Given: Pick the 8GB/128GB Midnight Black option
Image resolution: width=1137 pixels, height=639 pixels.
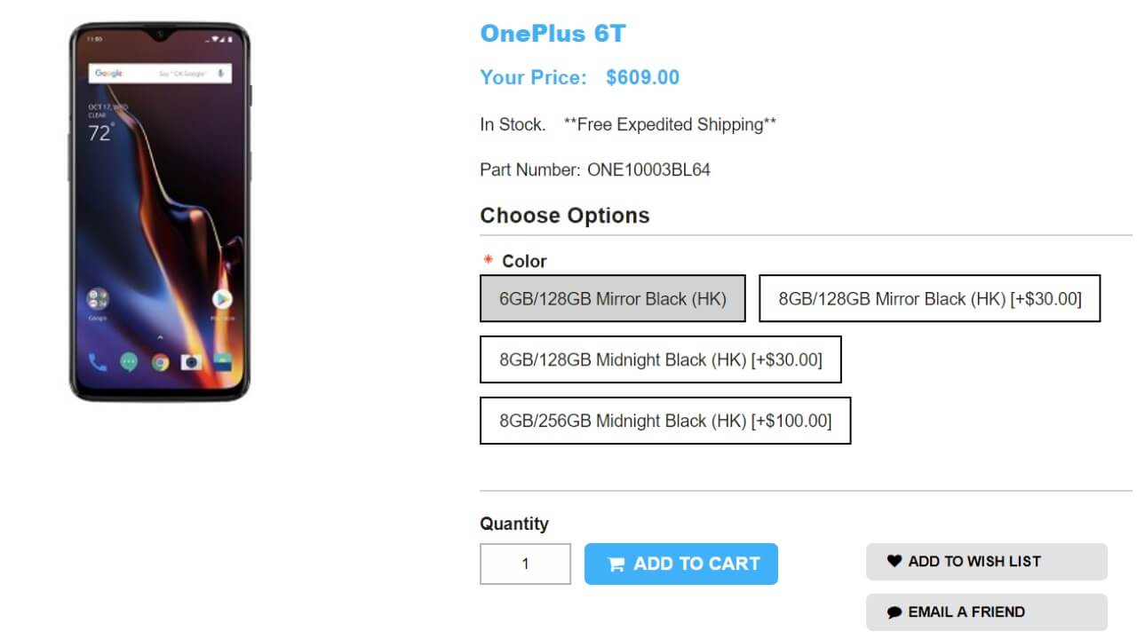Looking at the screenshot, I should [x=660, y=359].
